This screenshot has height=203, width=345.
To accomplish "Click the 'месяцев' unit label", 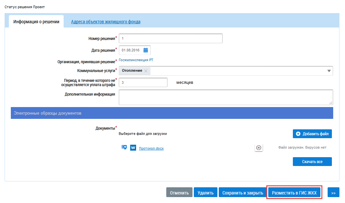I will tap(185, 83).
